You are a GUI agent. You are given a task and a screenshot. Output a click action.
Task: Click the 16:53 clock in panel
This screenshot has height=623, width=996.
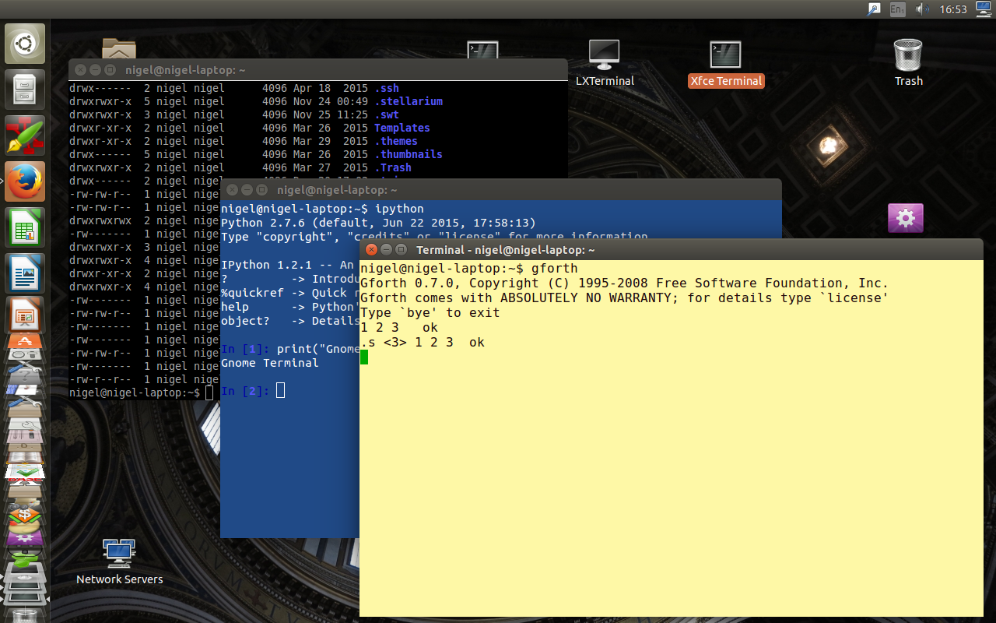point(953,9)
